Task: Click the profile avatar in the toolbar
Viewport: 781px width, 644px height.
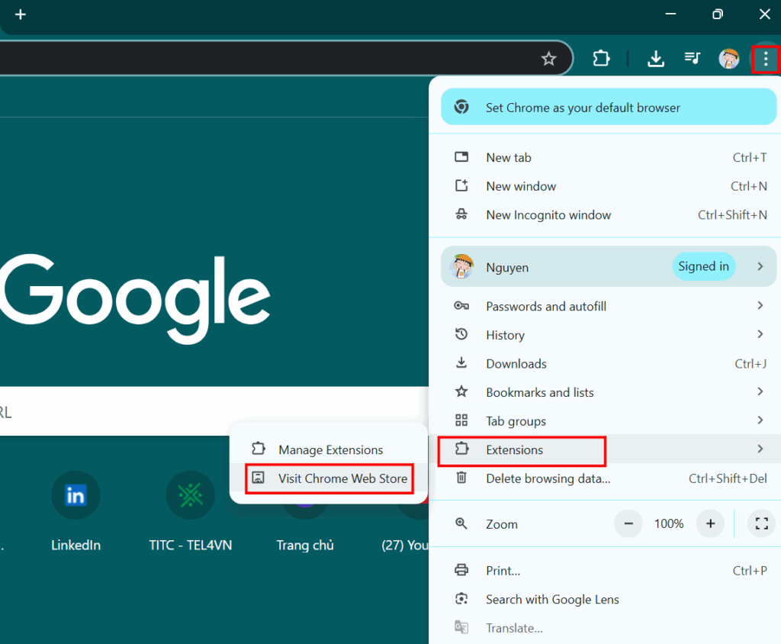Action: pos(728,58)
